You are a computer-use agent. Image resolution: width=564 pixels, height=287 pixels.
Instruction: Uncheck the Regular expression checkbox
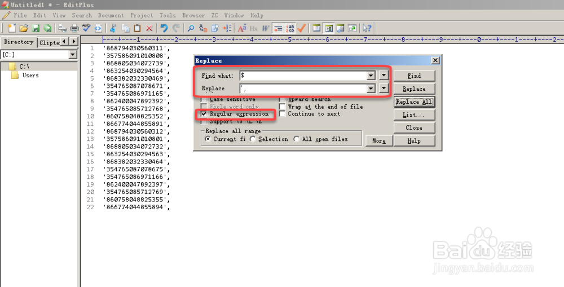(x=204, y=114)
